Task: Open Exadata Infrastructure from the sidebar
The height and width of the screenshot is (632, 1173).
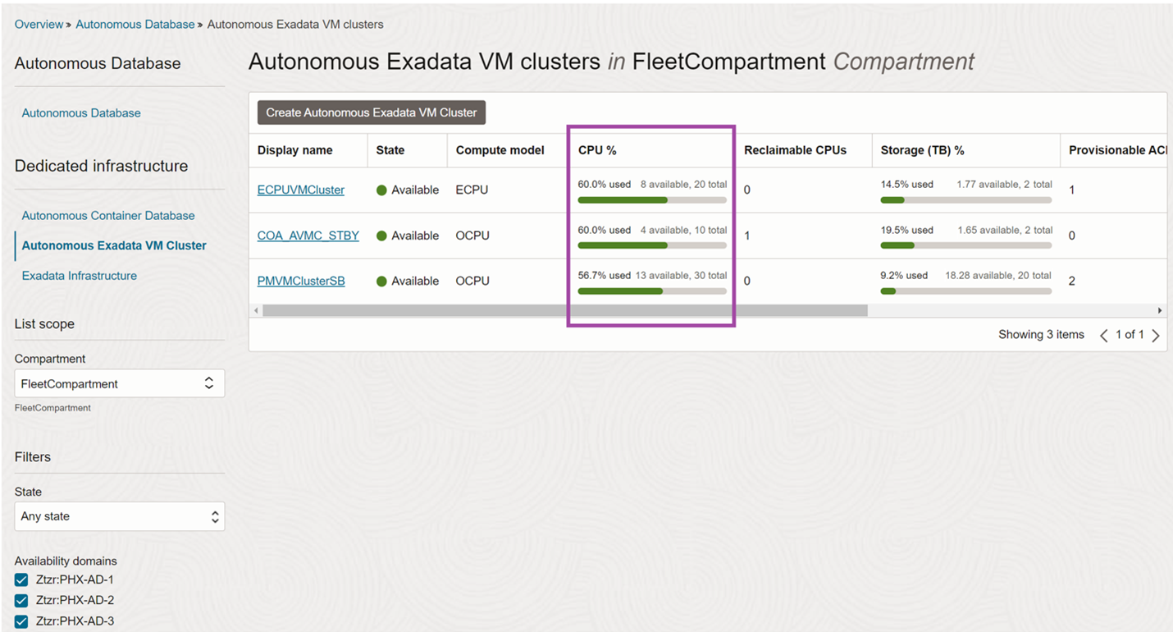Action: (79, 275)
